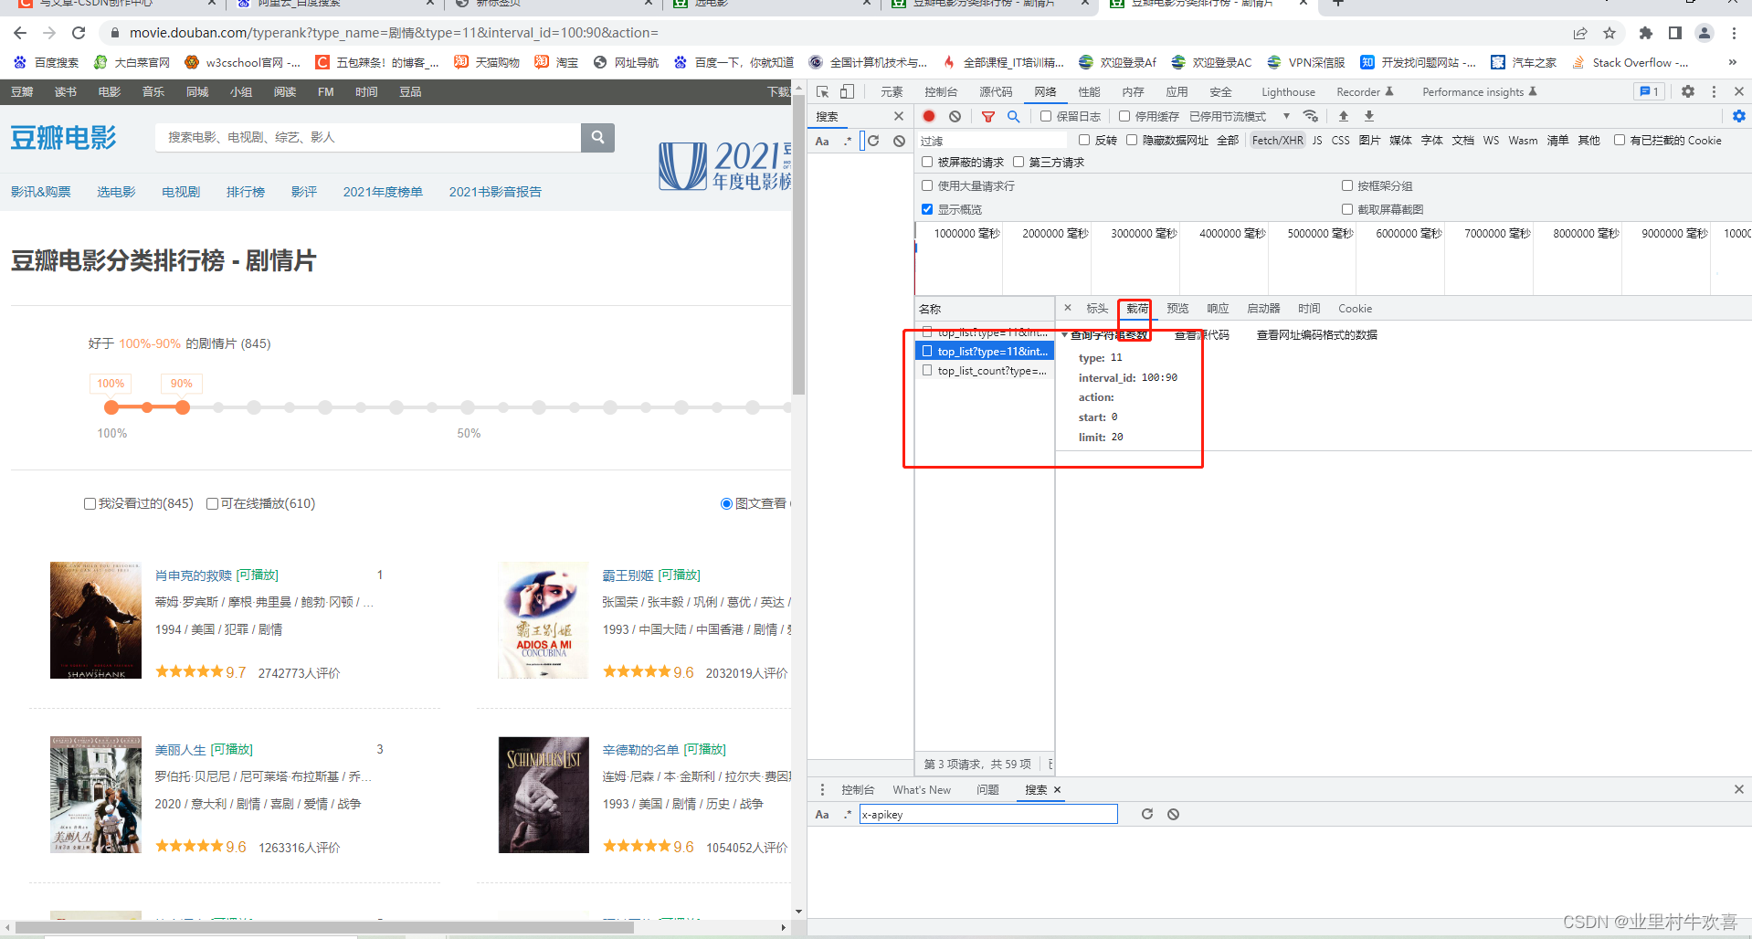
Task: Toggle the red filter funnel icon
Action: pos(987,116)
